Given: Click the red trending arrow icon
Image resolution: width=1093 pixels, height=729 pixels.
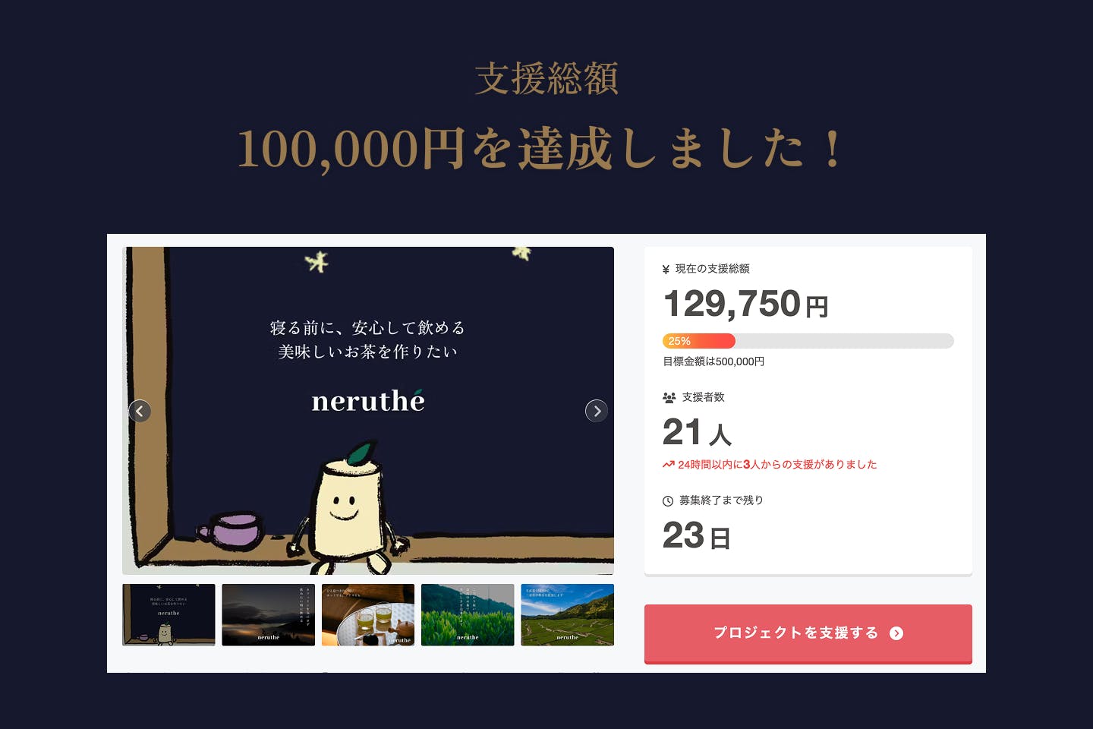Looking at the screenshot, I should click(668, 465).
